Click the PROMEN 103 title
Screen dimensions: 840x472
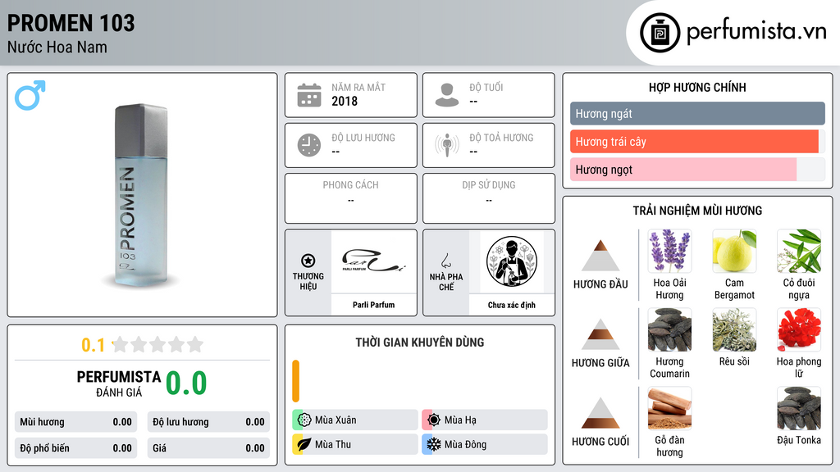click(71, 23)
